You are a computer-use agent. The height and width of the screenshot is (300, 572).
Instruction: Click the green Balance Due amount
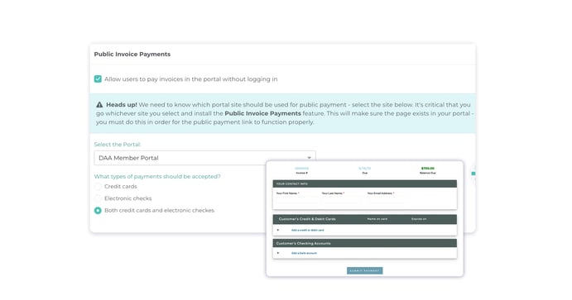[x=427, y=169]
